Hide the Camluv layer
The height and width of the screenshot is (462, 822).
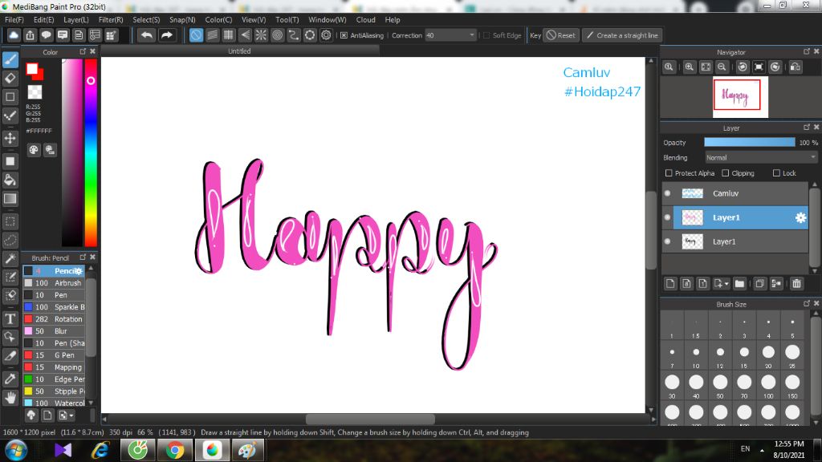667,193
